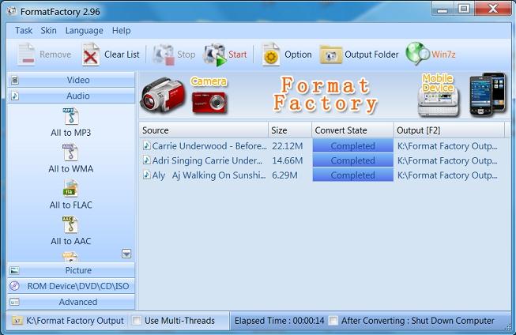Collapse the Audio category panel
This screenshot has height=335, width=516.
pyautogui.click(x=71, y=96)
